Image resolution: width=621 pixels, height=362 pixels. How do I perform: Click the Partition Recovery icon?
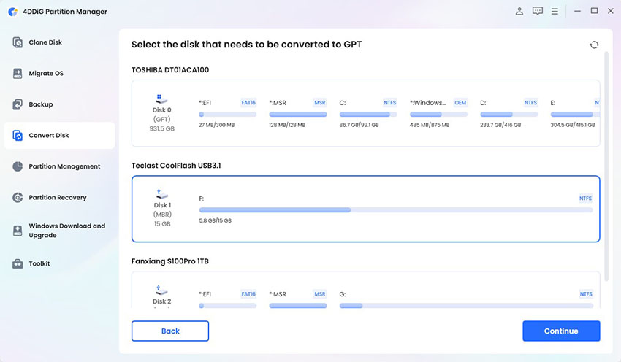point(18,198)
